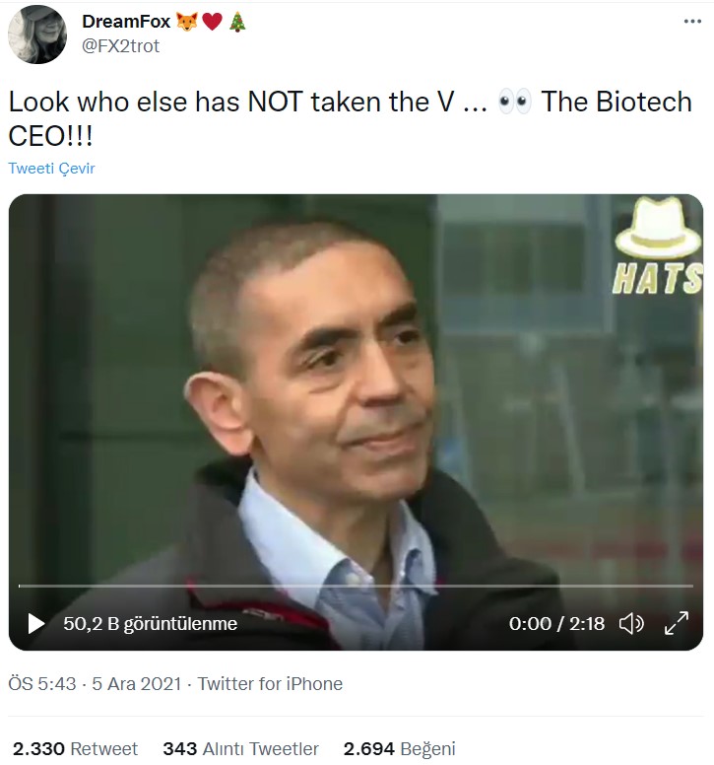Click the 0:00 / 2:18 time display
This screenshot has width=714, height=765.
point(556,623)
